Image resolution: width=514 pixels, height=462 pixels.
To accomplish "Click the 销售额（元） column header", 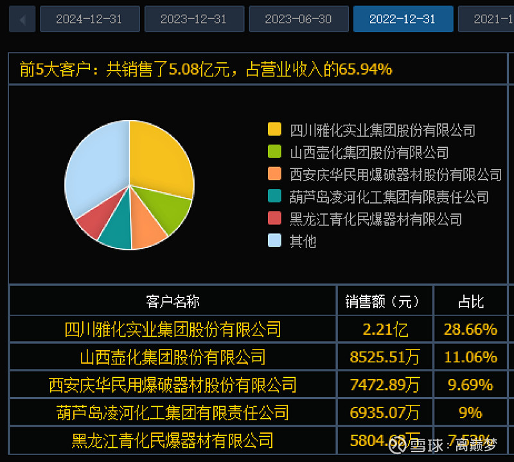I will (x=385, y=301).
